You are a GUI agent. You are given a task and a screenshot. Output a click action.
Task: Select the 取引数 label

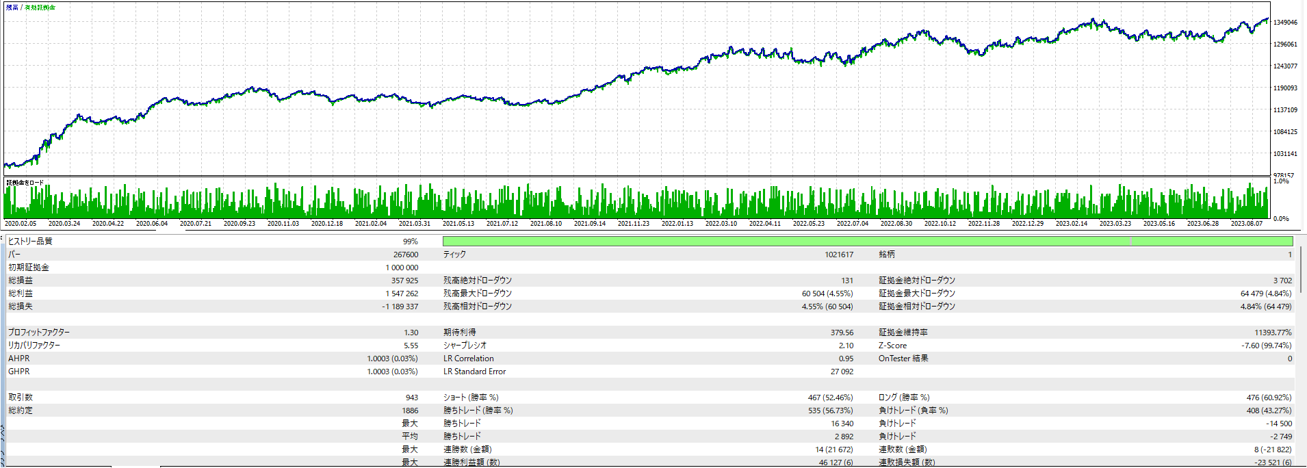tap(21, 398)
